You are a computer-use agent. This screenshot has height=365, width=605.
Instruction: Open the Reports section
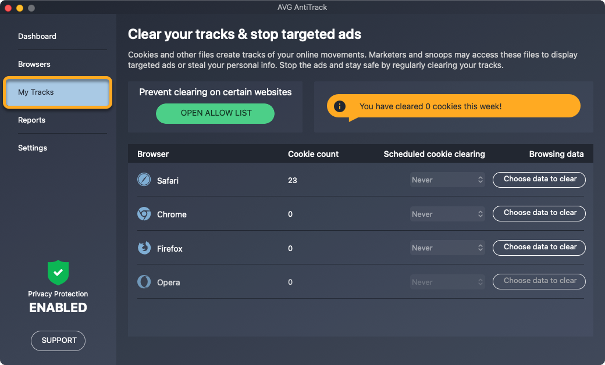(x=32, y=120)
